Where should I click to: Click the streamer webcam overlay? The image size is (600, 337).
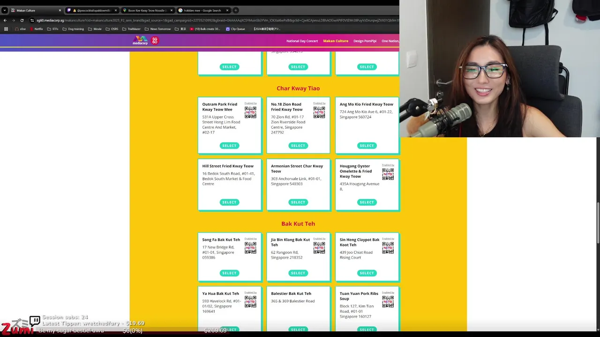coord(500,68)
